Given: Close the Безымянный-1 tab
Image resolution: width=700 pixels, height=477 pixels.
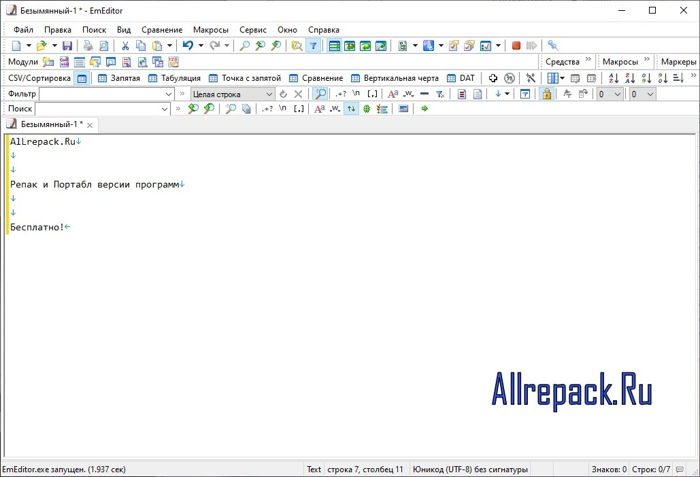Looking at the screenshot, I should 90,125.
